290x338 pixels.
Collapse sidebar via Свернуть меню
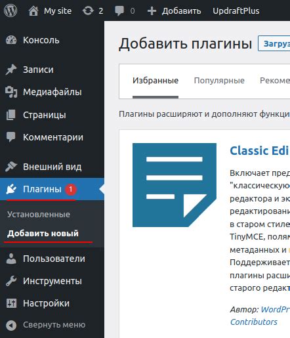(x=54, y=325)
